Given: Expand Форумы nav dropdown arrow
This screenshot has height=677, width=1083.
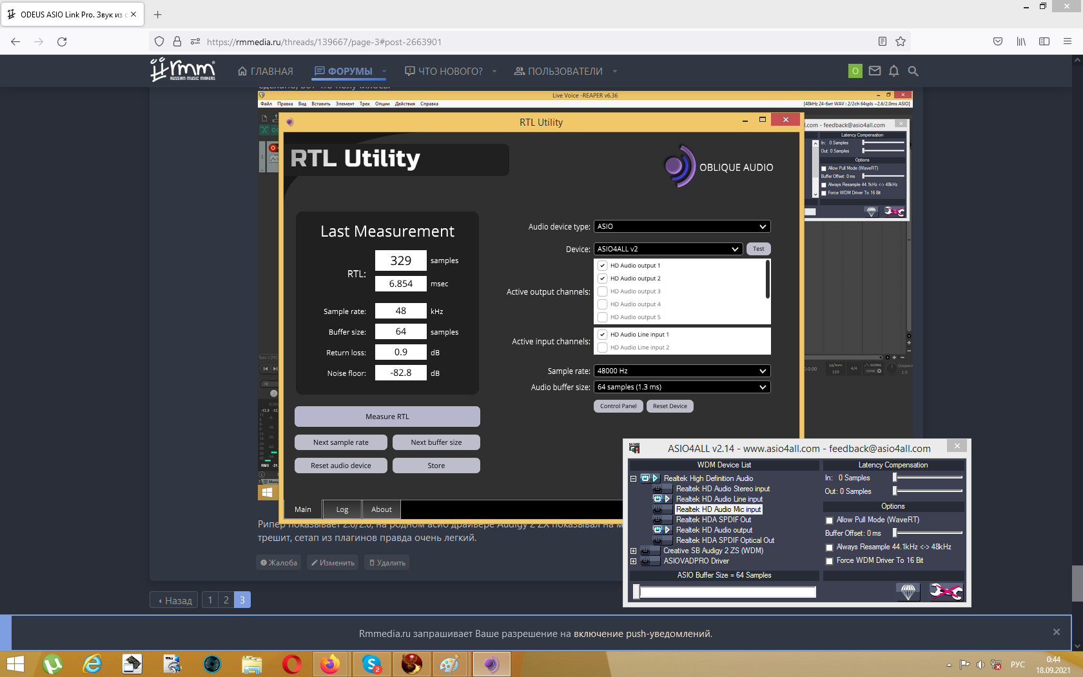Looking at the screenshot, I should point(384,71).
